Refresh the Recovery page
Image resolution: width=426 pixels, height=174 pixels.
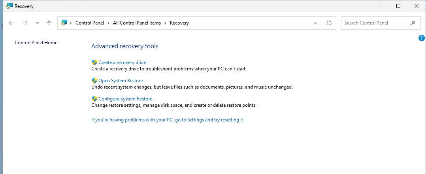pos(329,23)
